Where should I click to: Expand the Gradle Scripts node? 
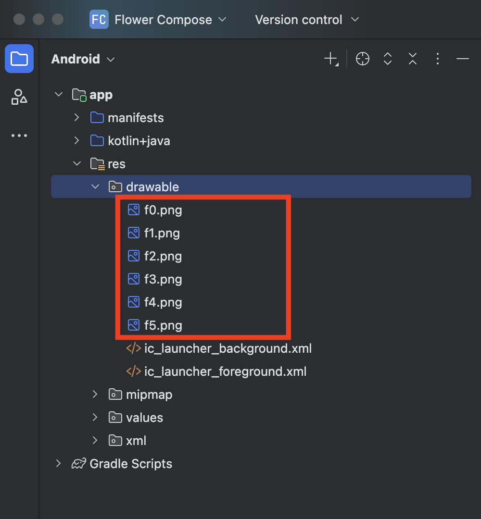point(58,463)
